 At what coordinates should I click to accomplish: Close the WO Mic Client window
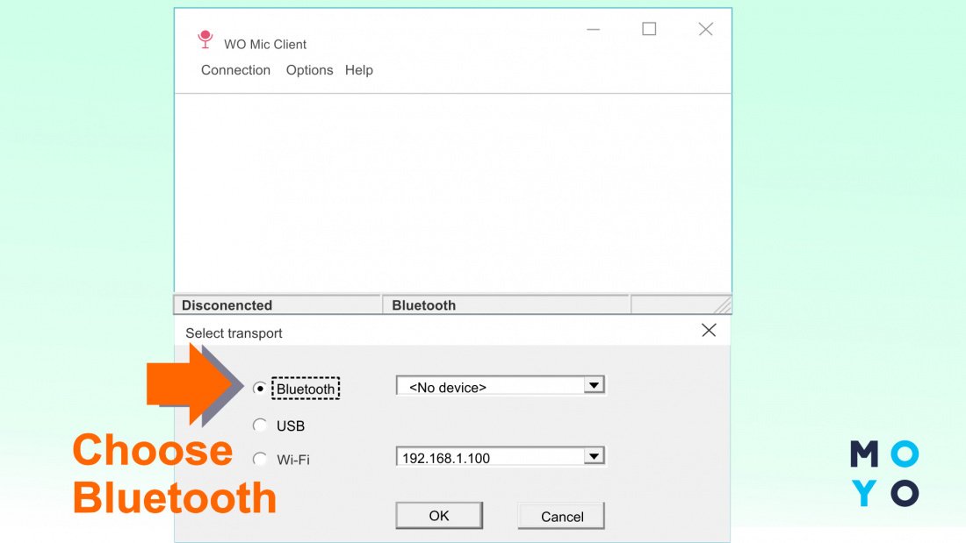(x=705, y=29)
